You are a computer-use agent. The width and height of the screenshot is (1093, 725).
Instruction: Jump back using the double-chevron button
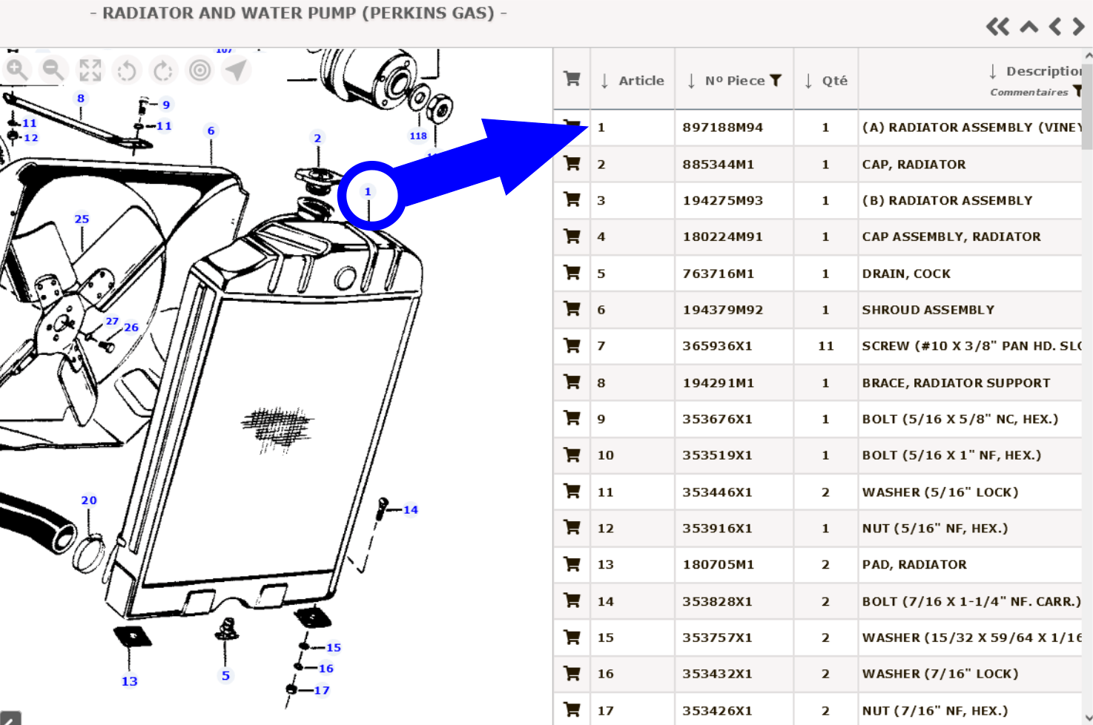point(997,27)
